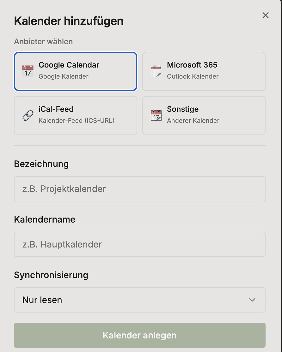The width and height of the screenshot is (282, 352).
Task: Click the iCal-Feed chain link icon
Action: [28, 116]
